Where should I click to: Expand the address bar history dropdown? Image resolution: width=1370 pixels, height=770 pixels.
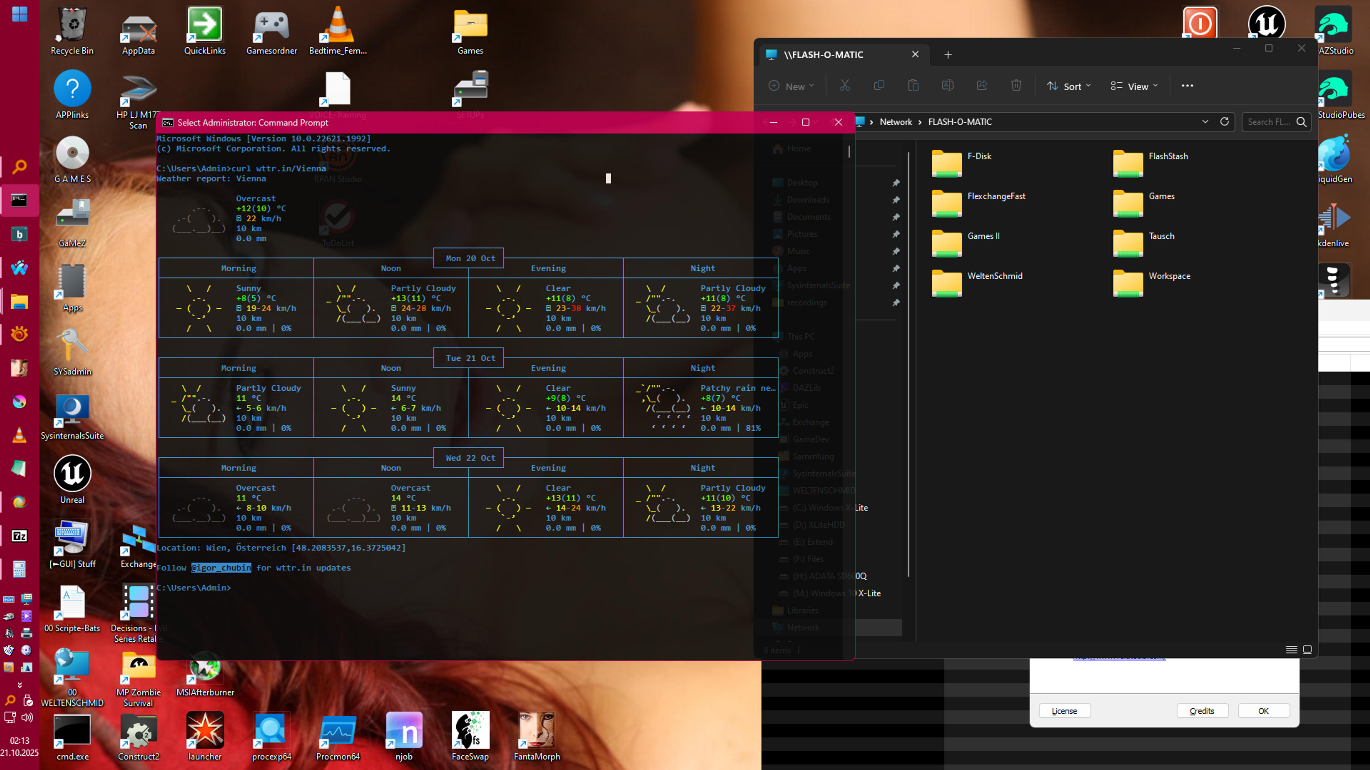click(x=1205, y=122)
